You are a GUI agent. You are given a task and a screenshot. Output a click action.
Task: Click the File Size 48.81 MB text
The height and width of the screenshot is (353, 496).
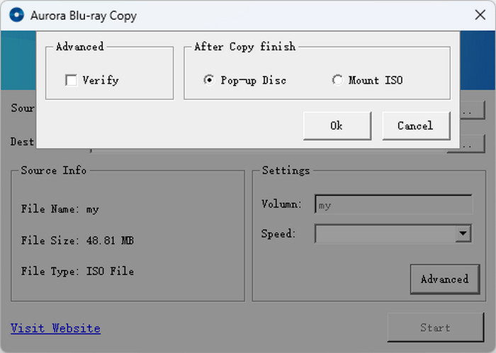click(x=77, y=241)
